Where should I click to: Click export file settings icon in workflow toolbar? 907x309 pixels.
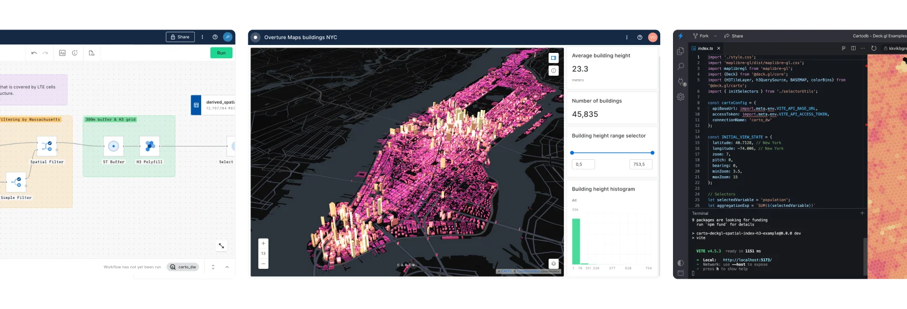92,53
